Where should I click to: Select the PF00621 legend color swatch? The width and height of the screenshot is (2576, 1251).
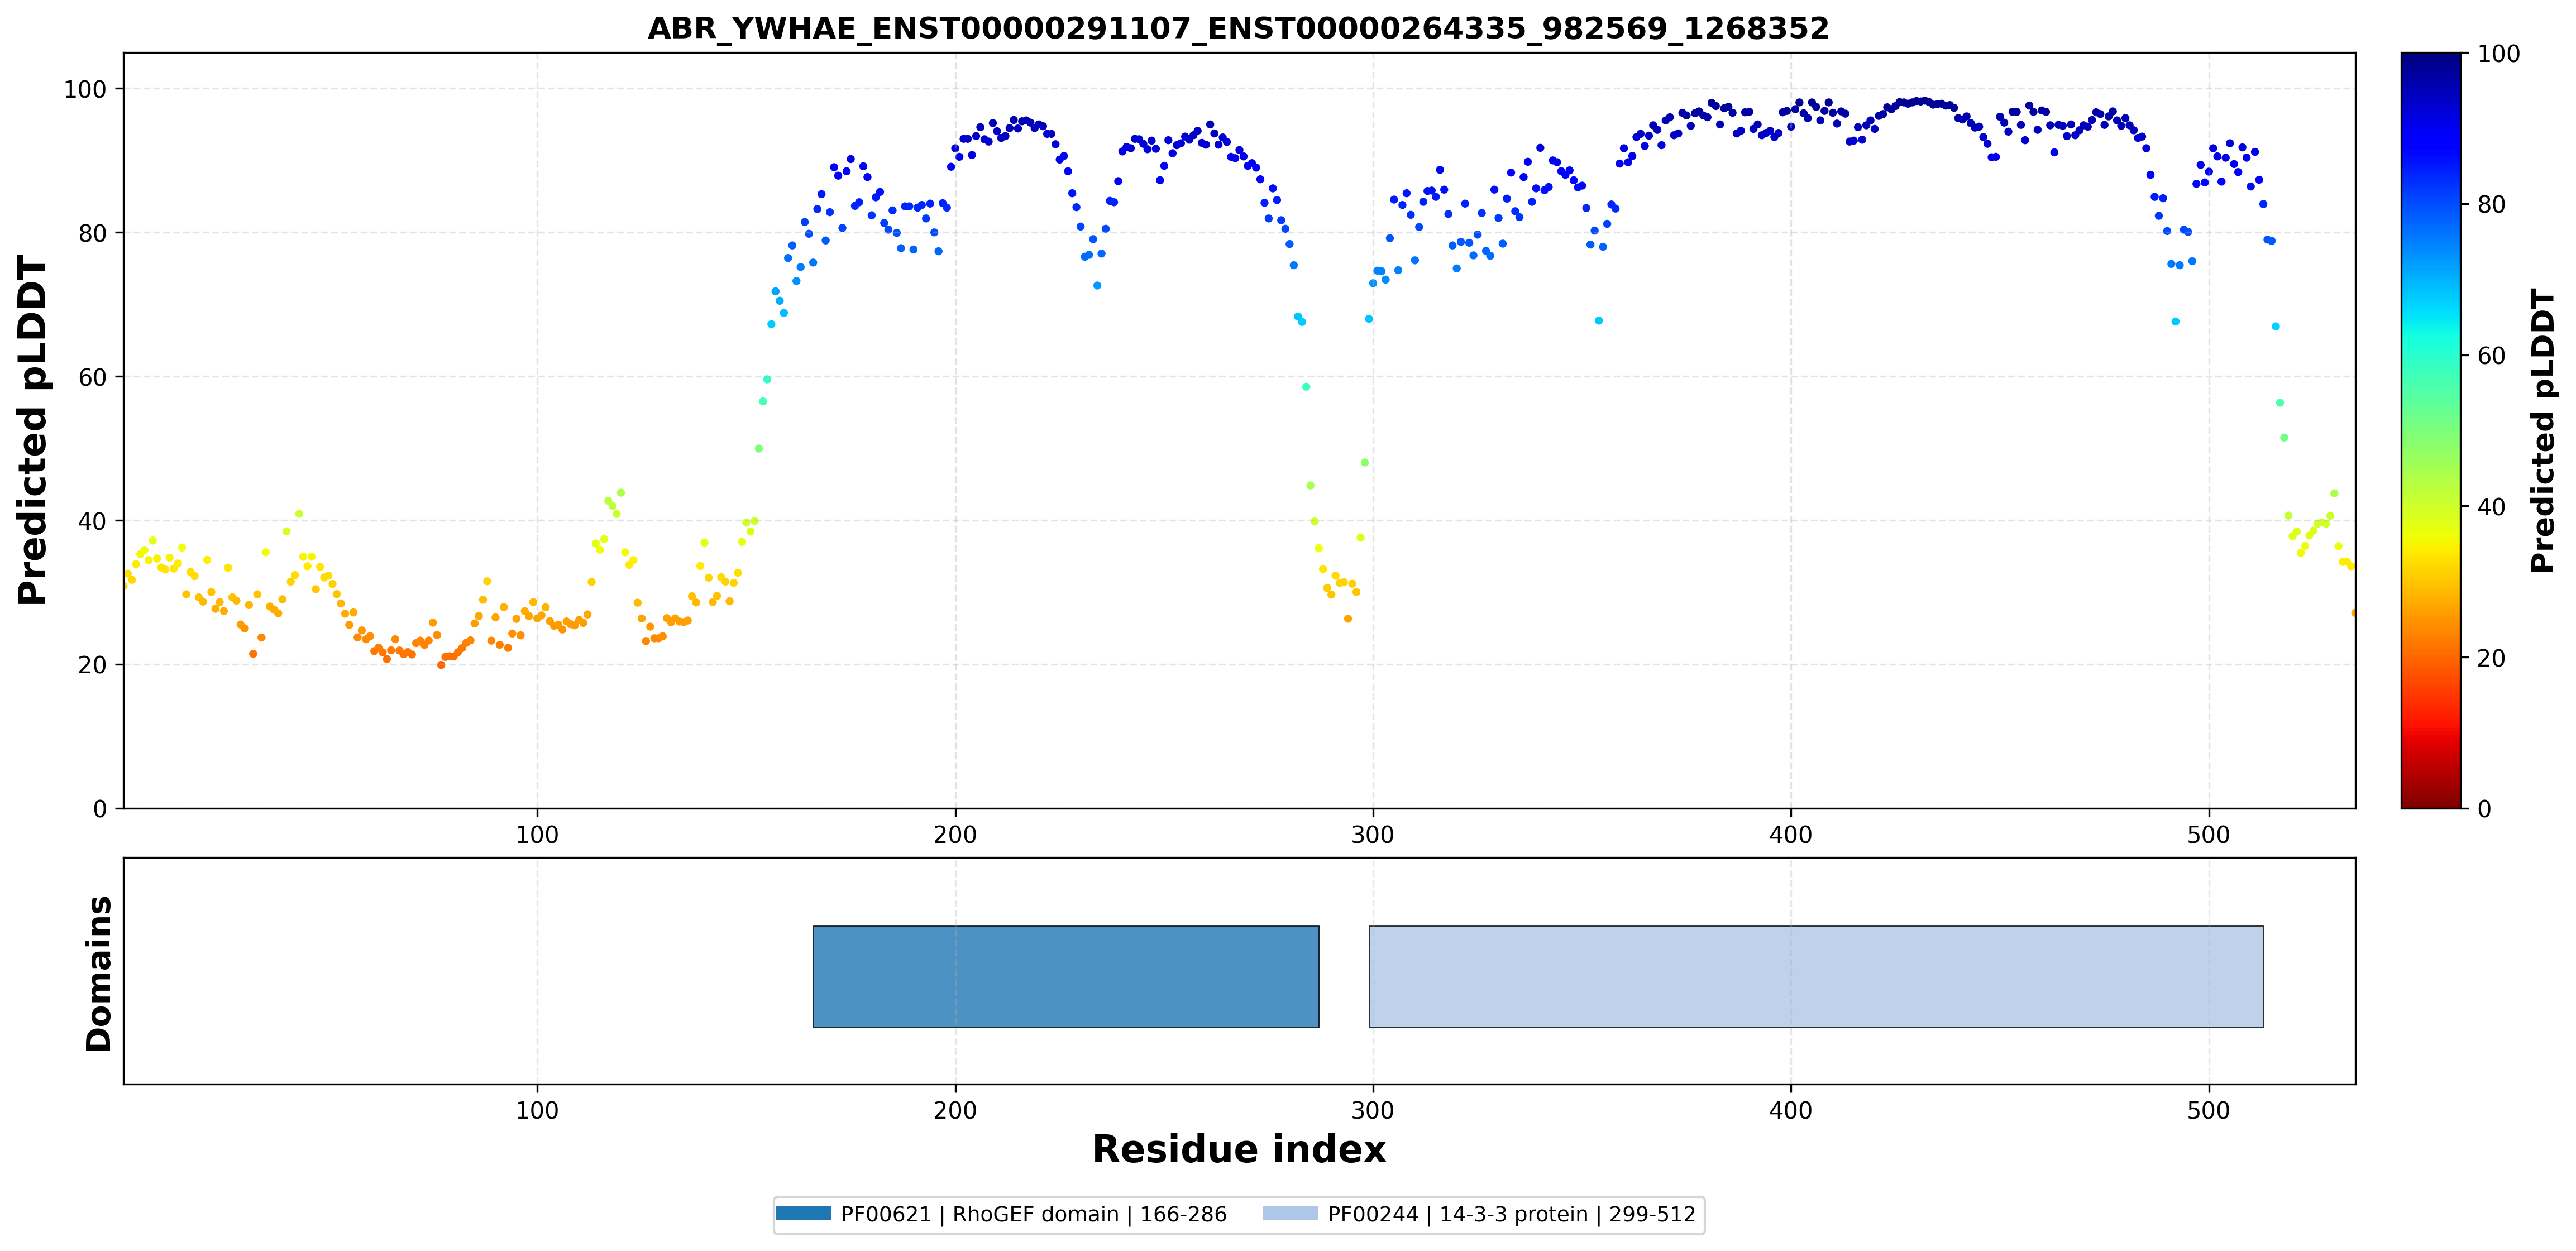click(803, 1214)
